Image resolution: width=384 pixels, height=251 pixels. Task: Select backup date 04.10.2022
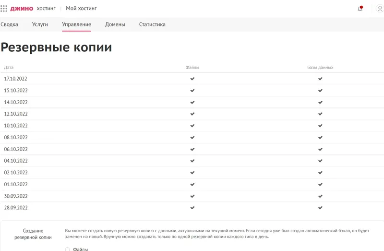click(x=16, y=161)
